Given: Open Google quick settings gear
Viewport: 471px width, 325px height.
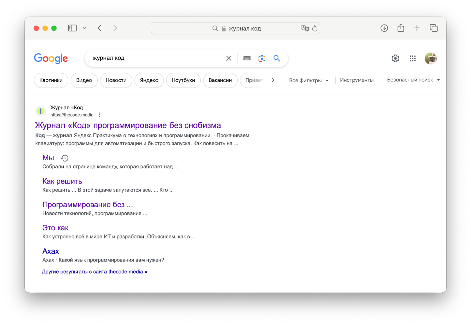Looking at the screenshot, I should [x=395, y=59].
